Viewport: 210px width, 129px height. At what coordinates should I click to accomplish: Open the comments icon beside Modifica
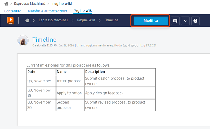[x=175, y=21]
